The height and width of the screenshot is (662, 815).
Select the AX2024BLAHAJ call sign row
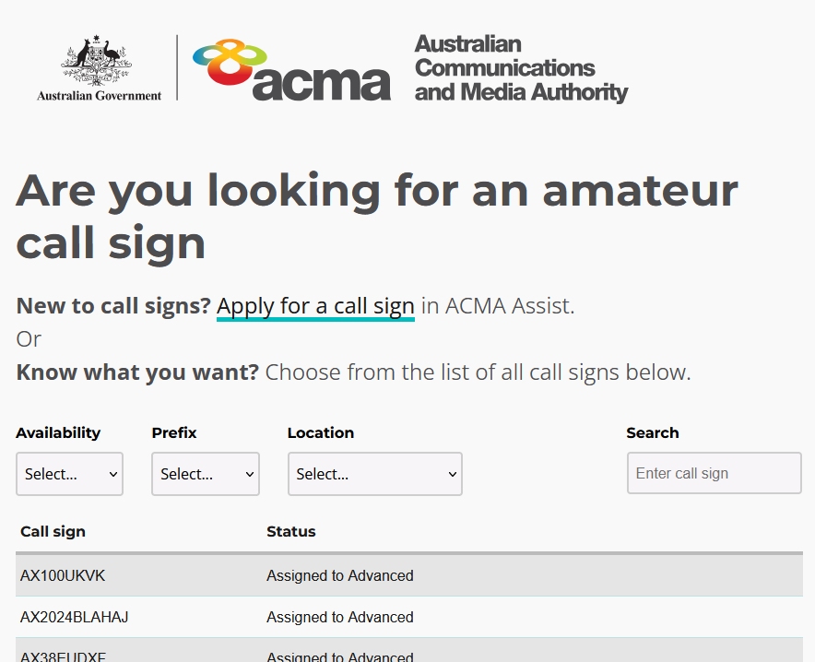click(75, 617)
